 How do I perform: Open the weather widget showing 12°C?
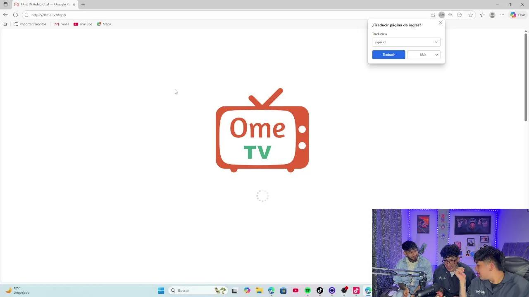[17, 290]
